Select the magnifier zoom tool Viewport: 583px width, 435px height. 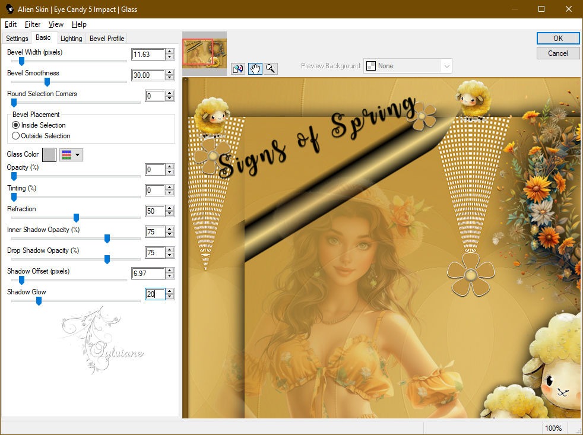coord(271,68)
